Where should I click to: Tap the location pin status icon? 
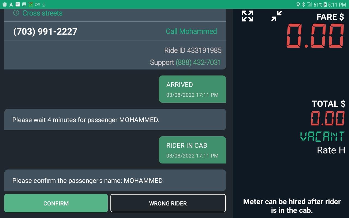298,4
